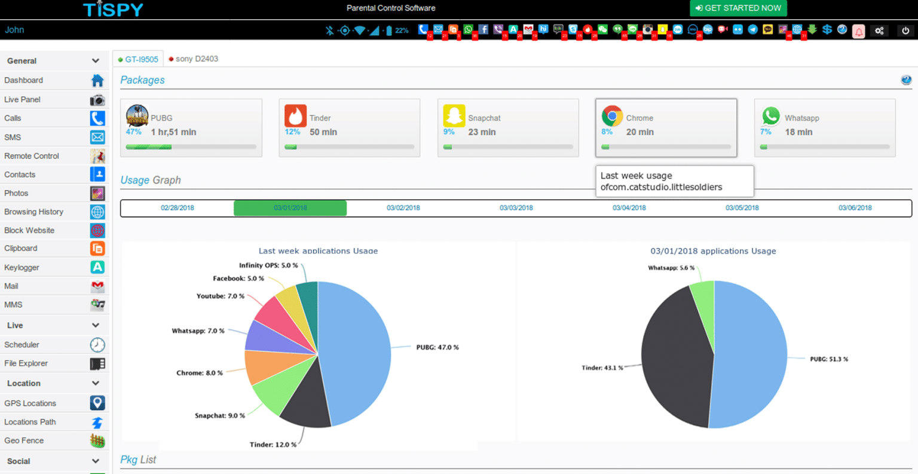This screenshot has height=474, width=918.
Task: Open the settings gears icon in header
Action: pos(879,30)
